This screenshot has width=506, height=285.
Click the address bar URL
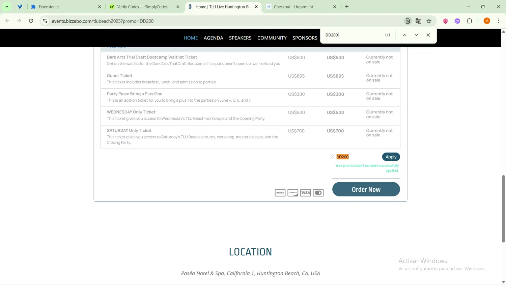point(103,21)
